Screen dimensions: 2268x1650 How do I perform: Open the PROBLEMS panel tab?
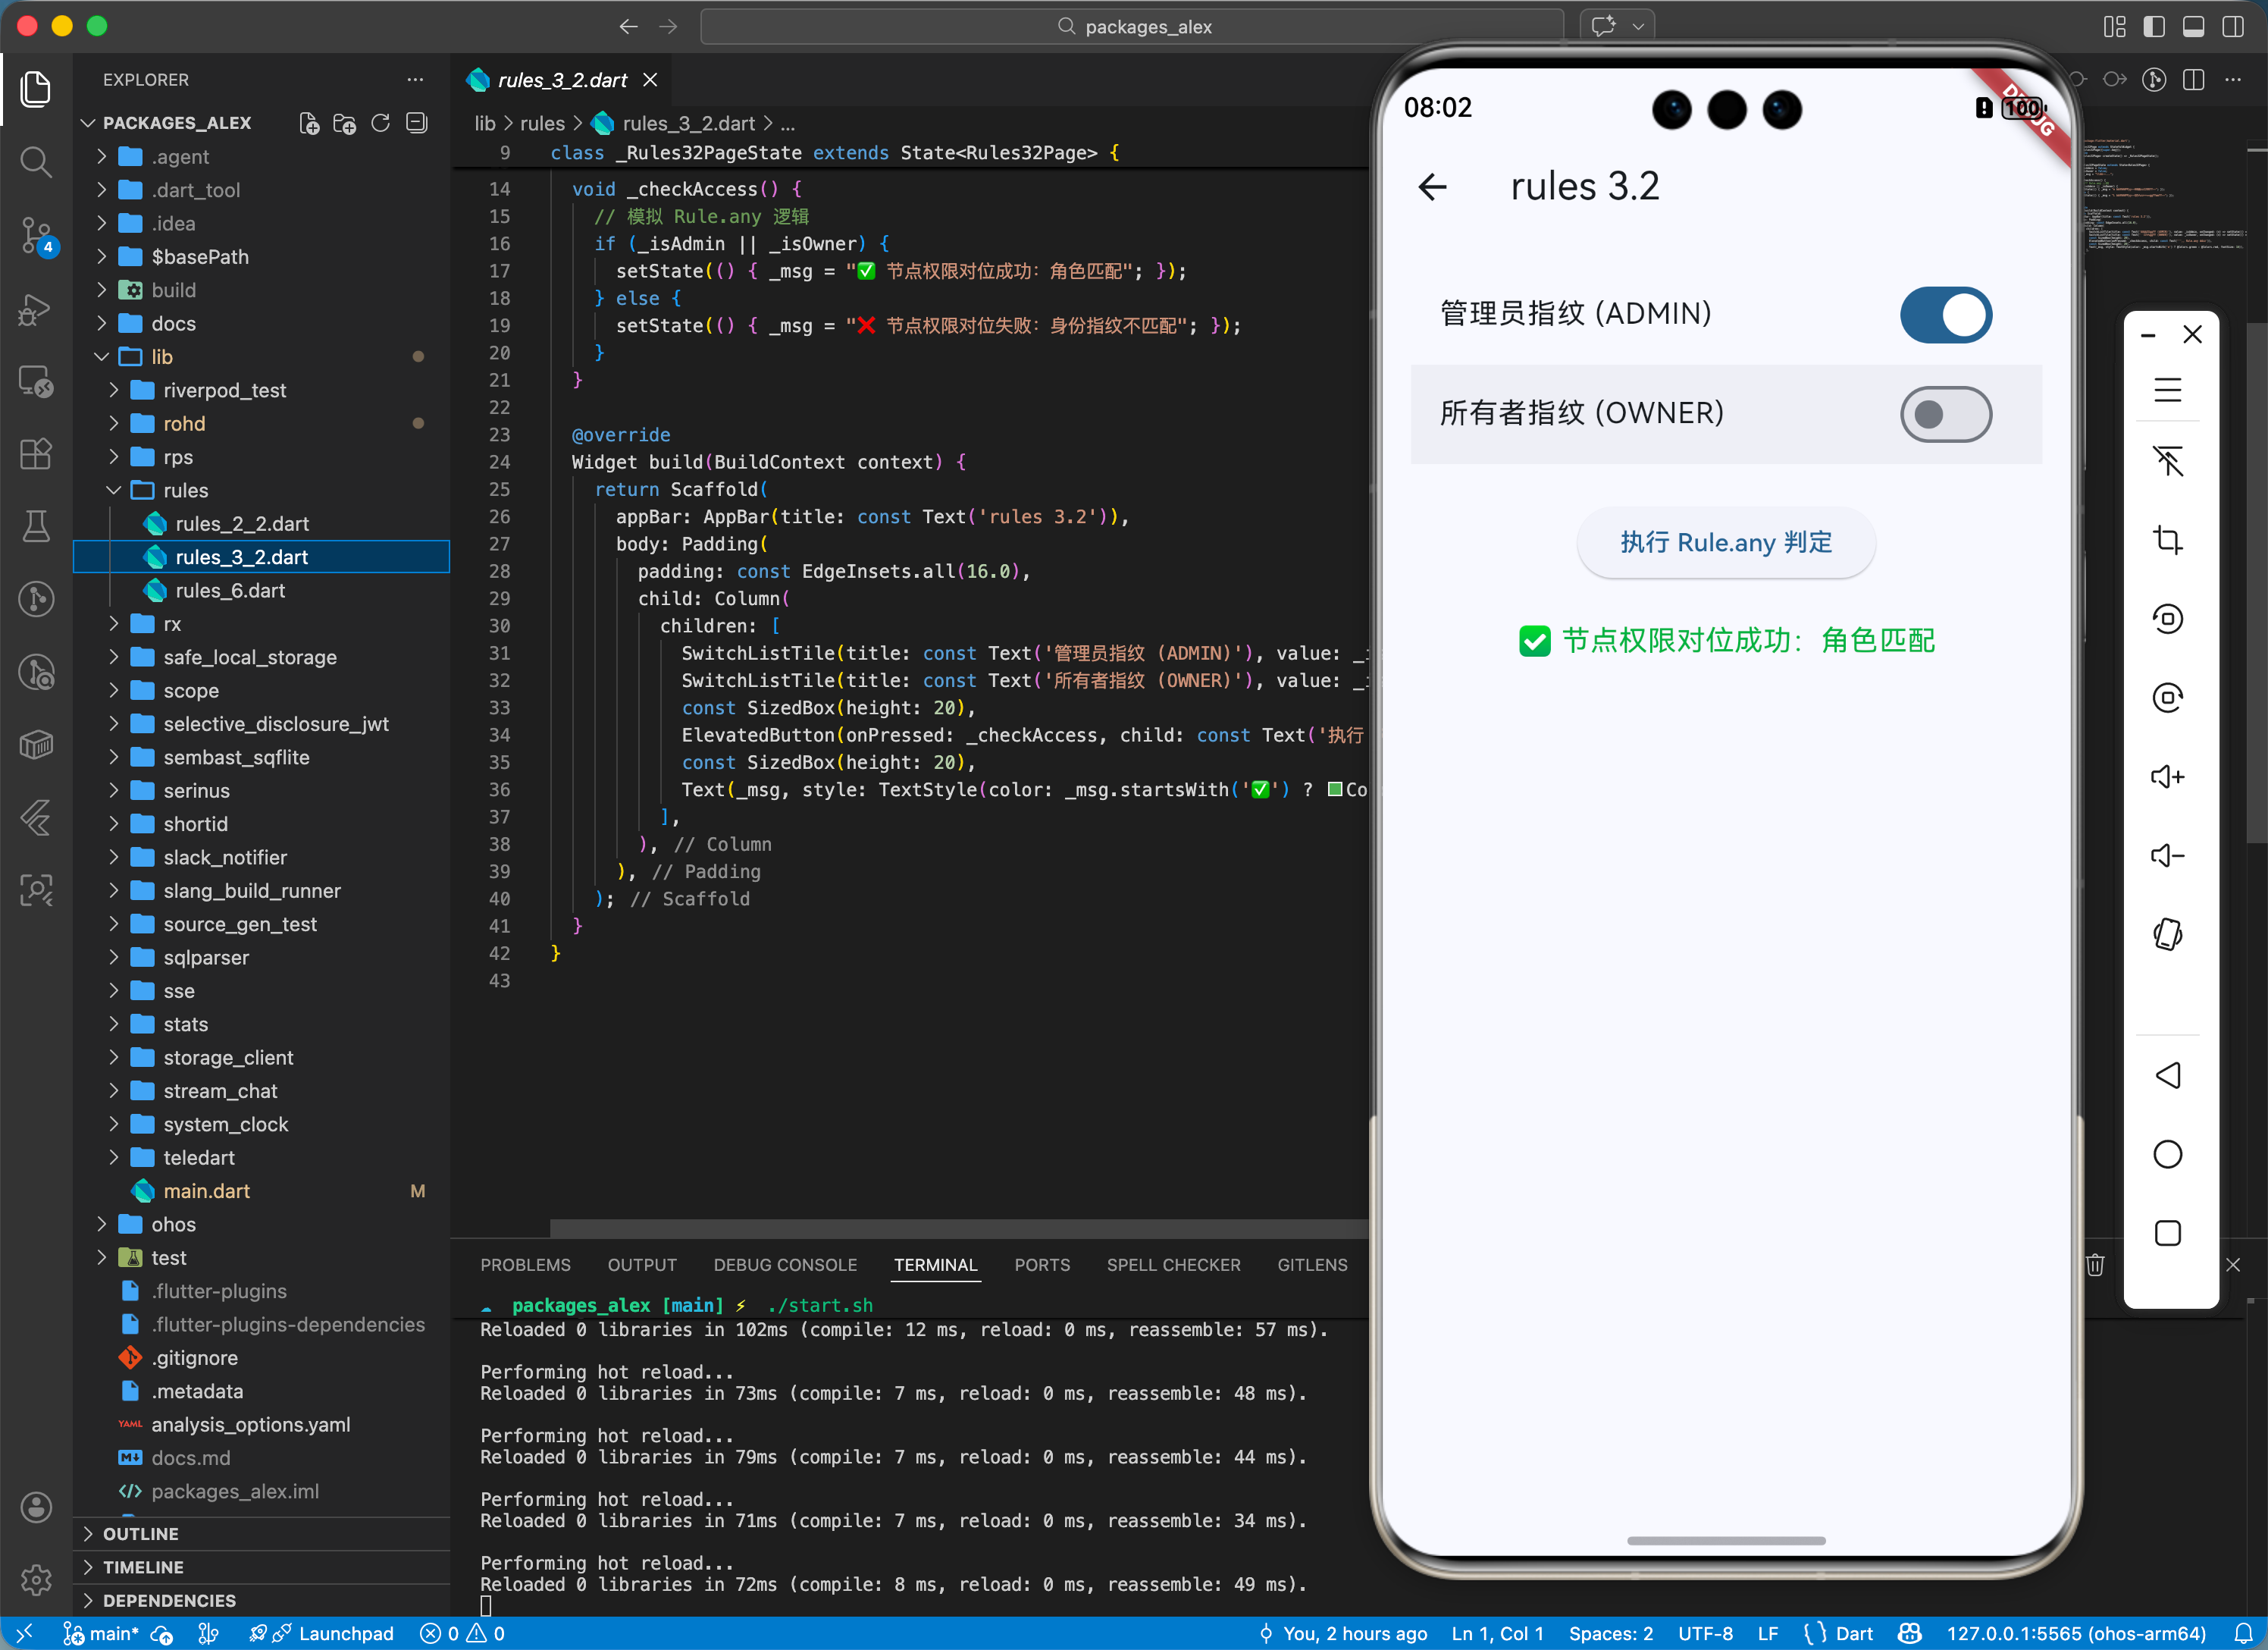[525, 1265]
